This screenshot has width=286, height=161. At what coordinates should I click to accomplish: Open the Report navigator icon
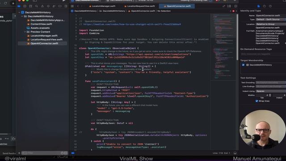coord(66,6)
